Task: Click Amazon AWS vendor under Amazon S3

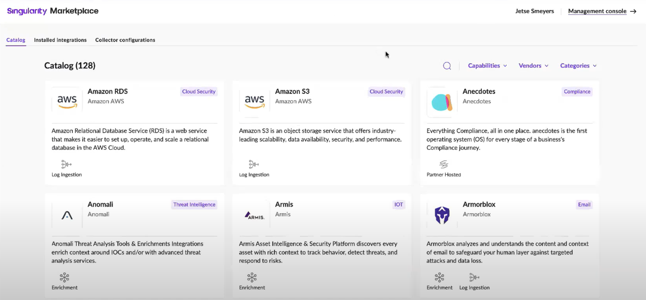Action: point(293,101)
